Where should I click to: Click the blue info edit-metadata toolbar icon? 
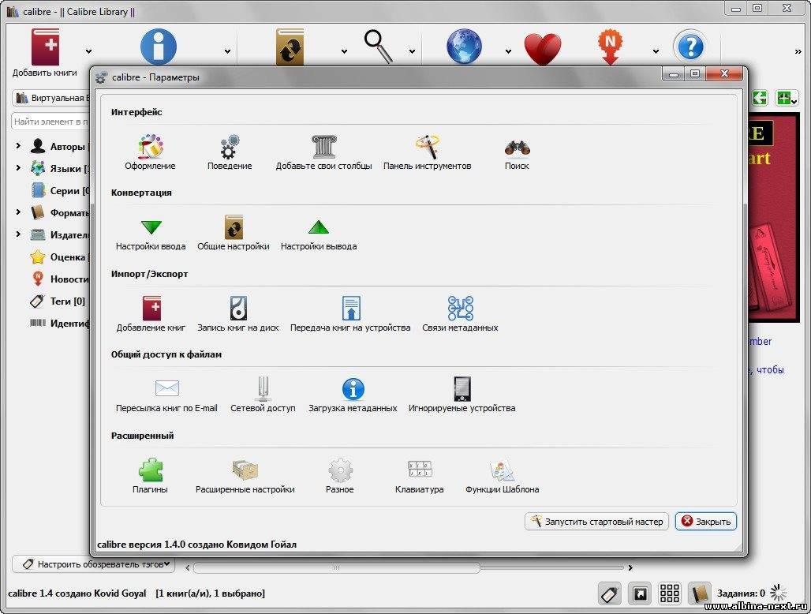(x=159, y=47)
